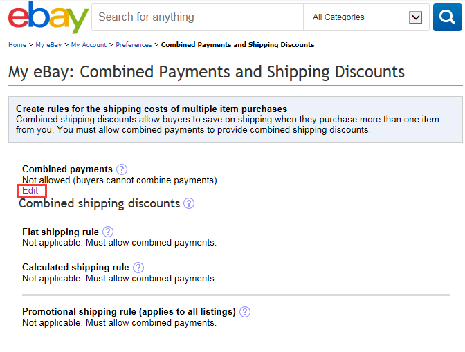Open Preferences breadcrumb link

134,45
